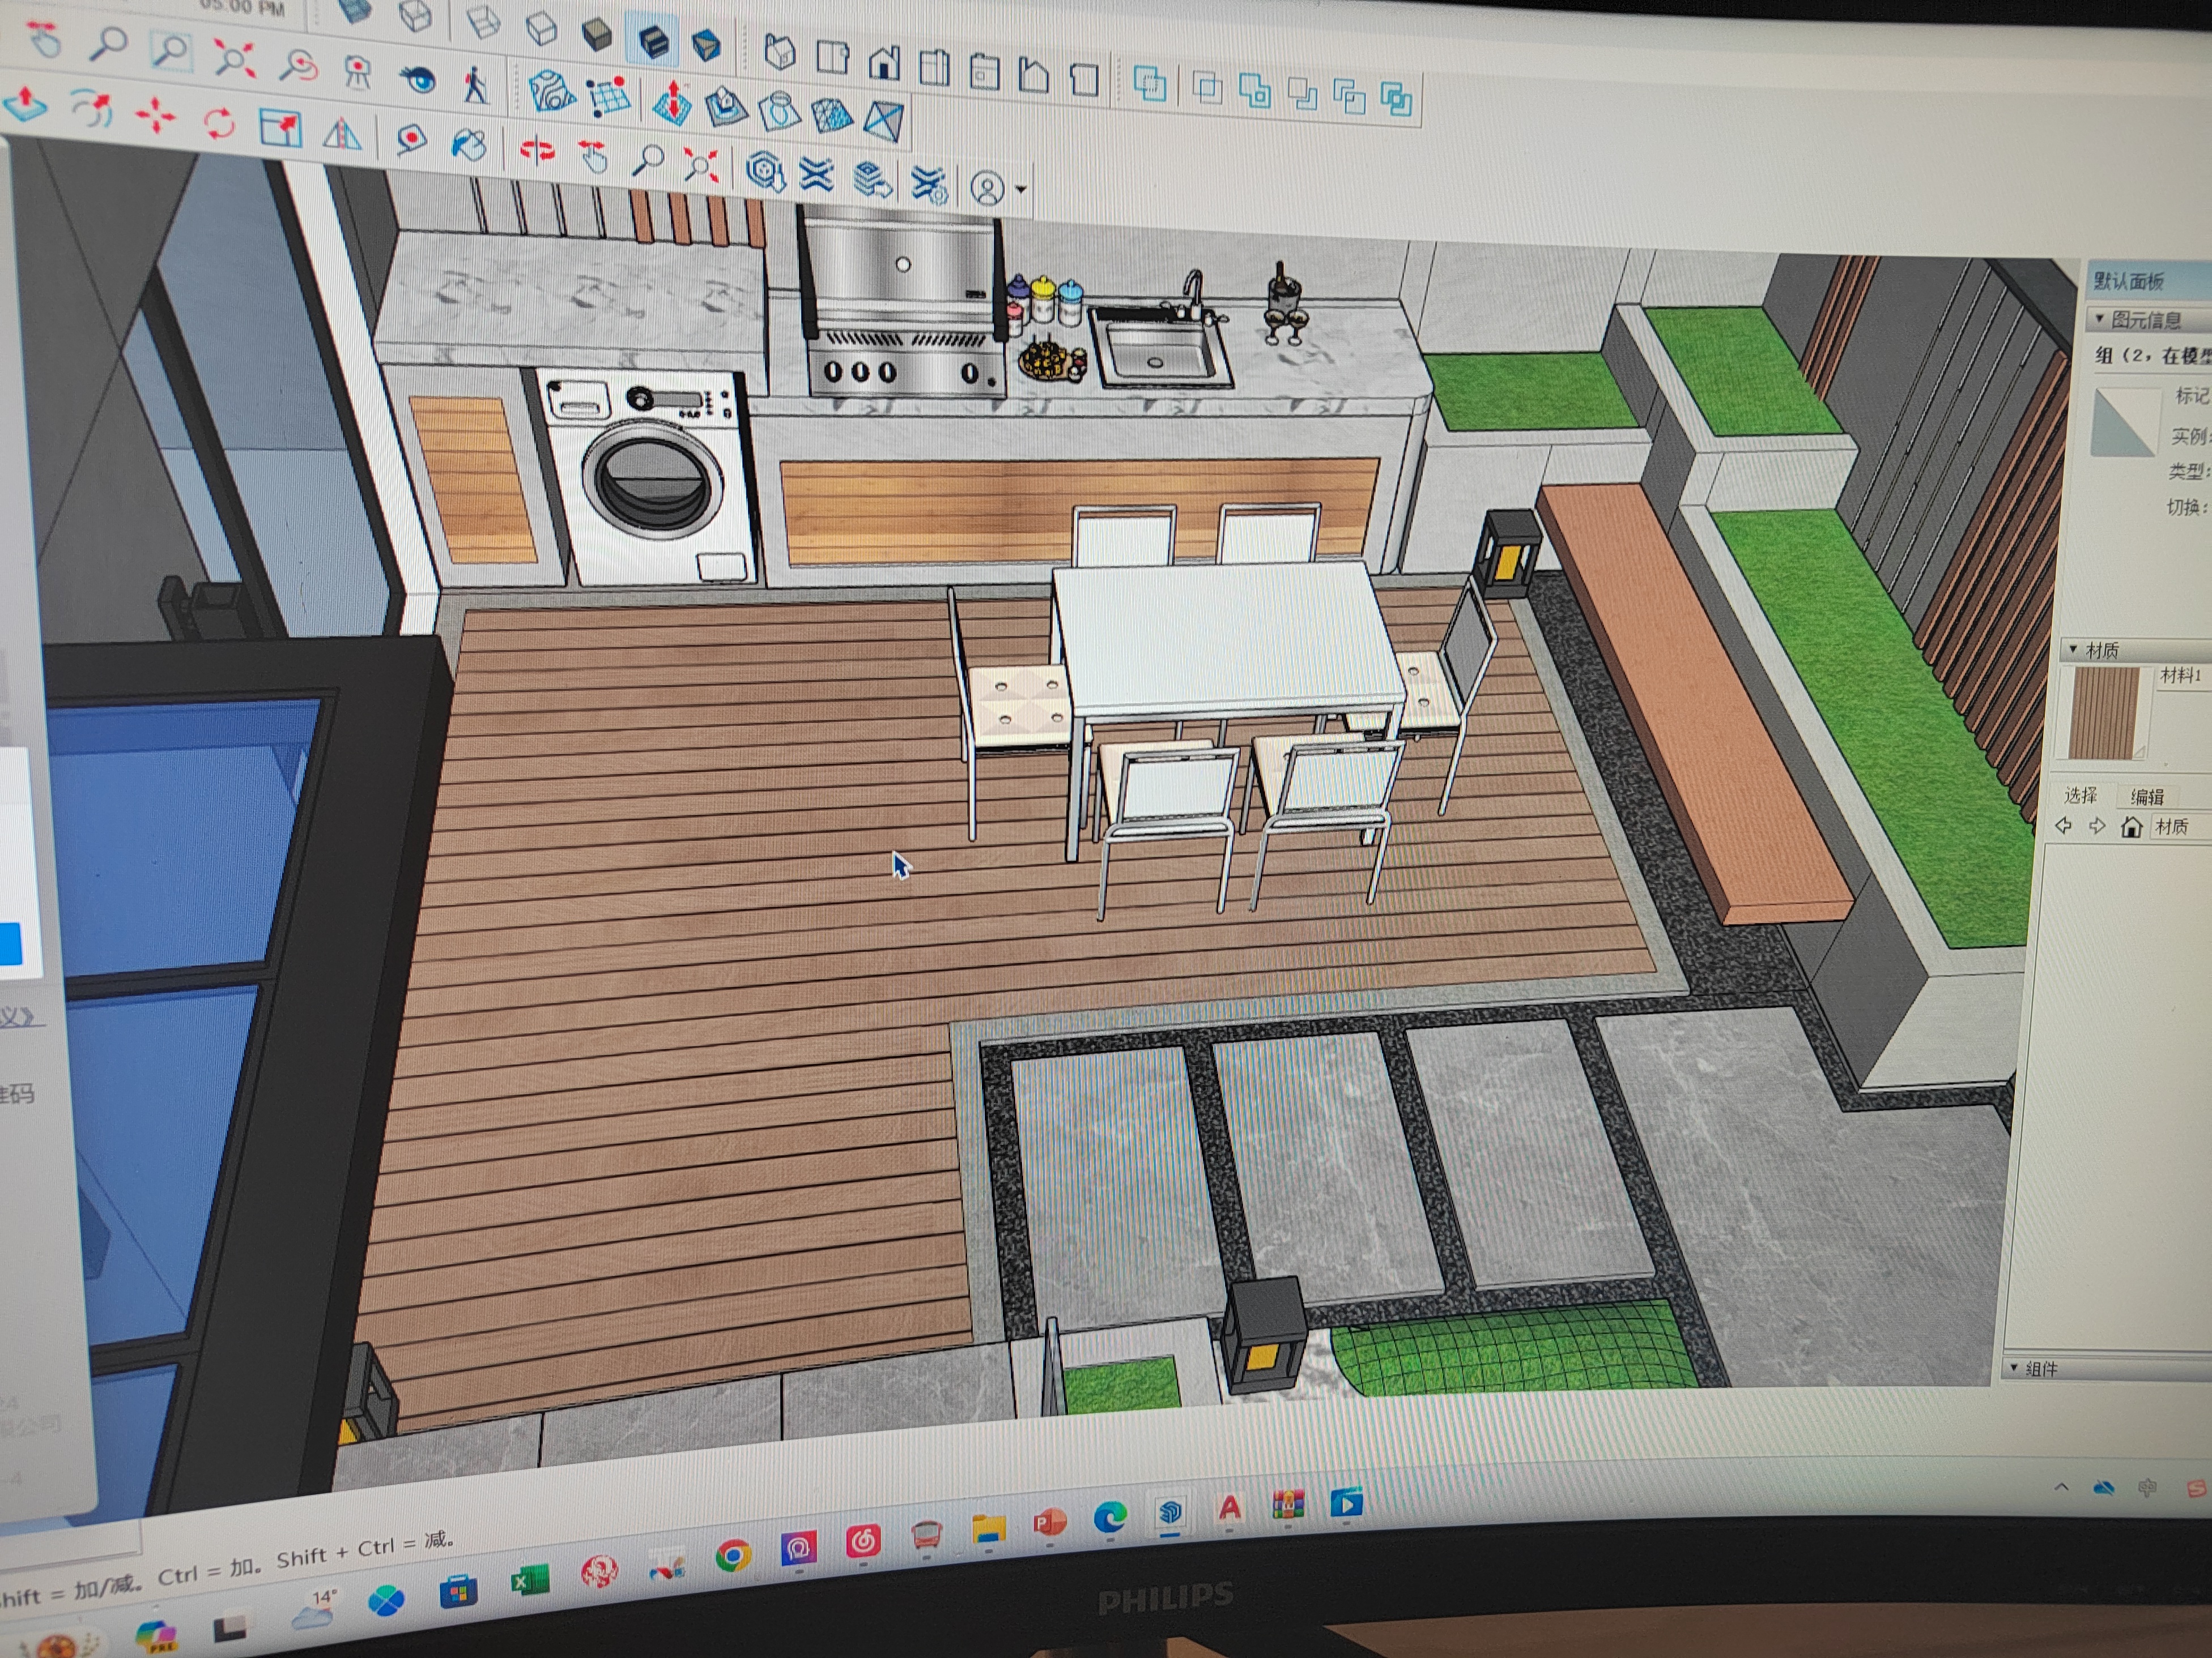Expand the 组件 panel section
Screen dimensions: 2212x1658
(2015, 1367)
